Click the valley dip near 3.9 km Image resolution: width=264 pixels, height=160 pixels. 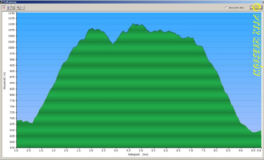click(113, 44)
